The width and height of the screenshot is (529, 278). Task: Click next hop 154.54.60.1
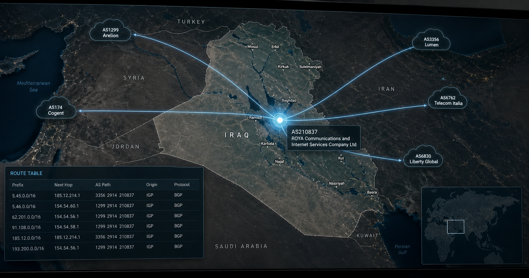tap(66, 206)
